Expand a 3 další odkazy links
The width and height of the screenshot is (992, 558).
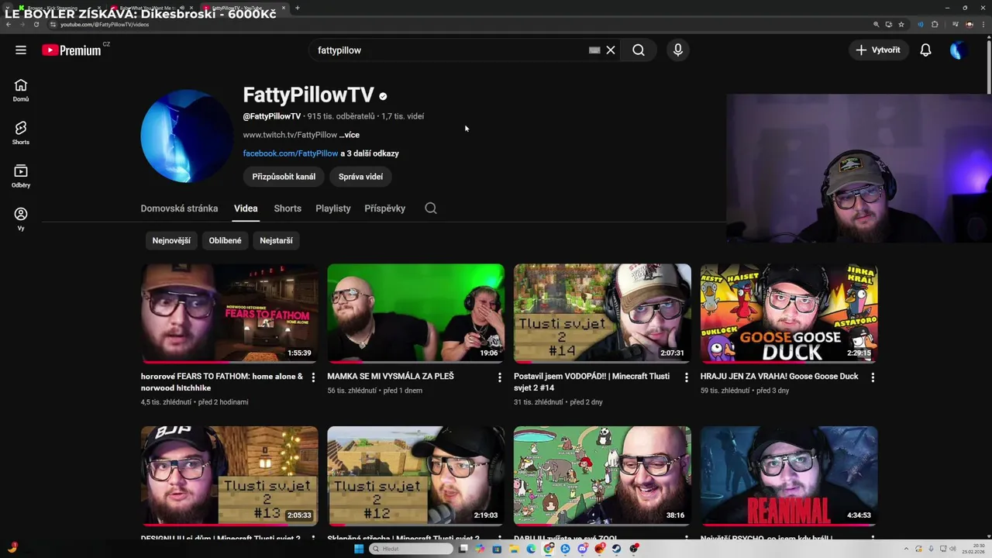(x=370, y=153)
